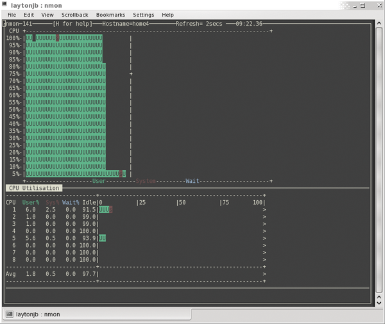Image resolution: width=385 pixels, height=324 pixels.
Task: Click the scroll up arrow at the scrollbar top
Action: [x=379, y=23]
